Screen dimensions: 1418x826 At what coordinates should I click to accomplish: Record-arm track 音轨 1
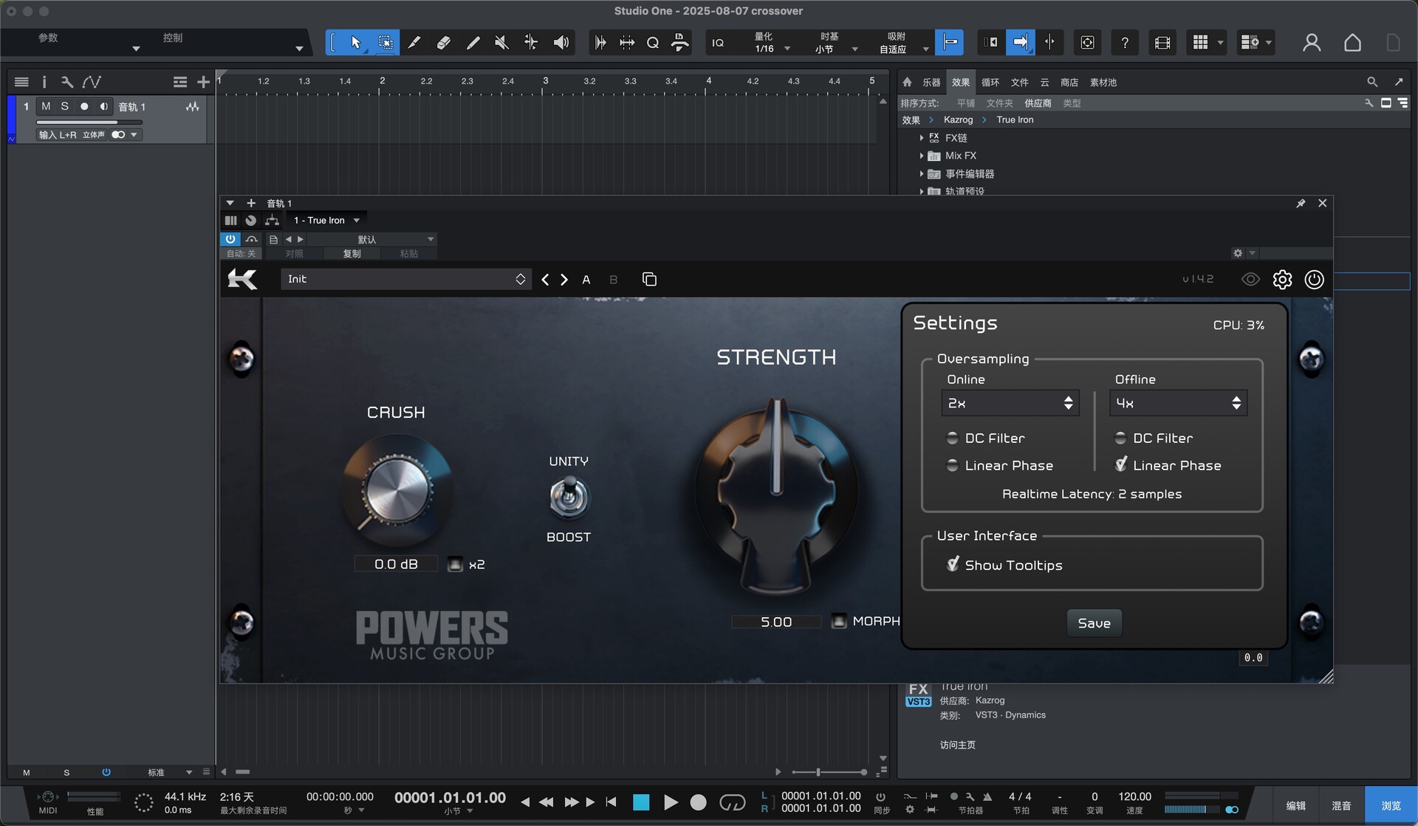[x=84, y=106]
